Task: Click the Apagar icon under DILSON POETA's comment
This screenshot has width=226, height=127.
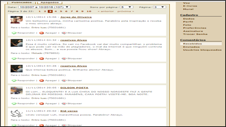Action: click(x=42, y=103)
